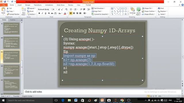Enable left text alignment

[x=71, y=13]
